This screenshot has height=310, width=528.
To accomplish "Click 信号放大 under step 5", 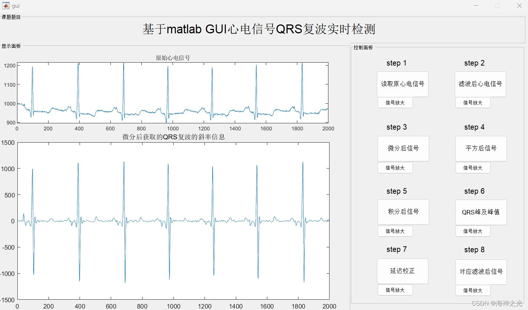I will pyautogui.click(x=395, y=231).
